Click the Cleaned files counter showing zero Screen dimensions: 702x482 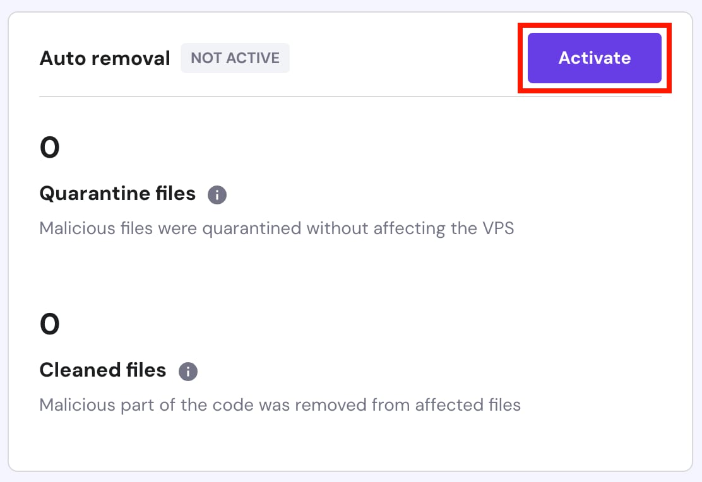click(x=50, y=323)
